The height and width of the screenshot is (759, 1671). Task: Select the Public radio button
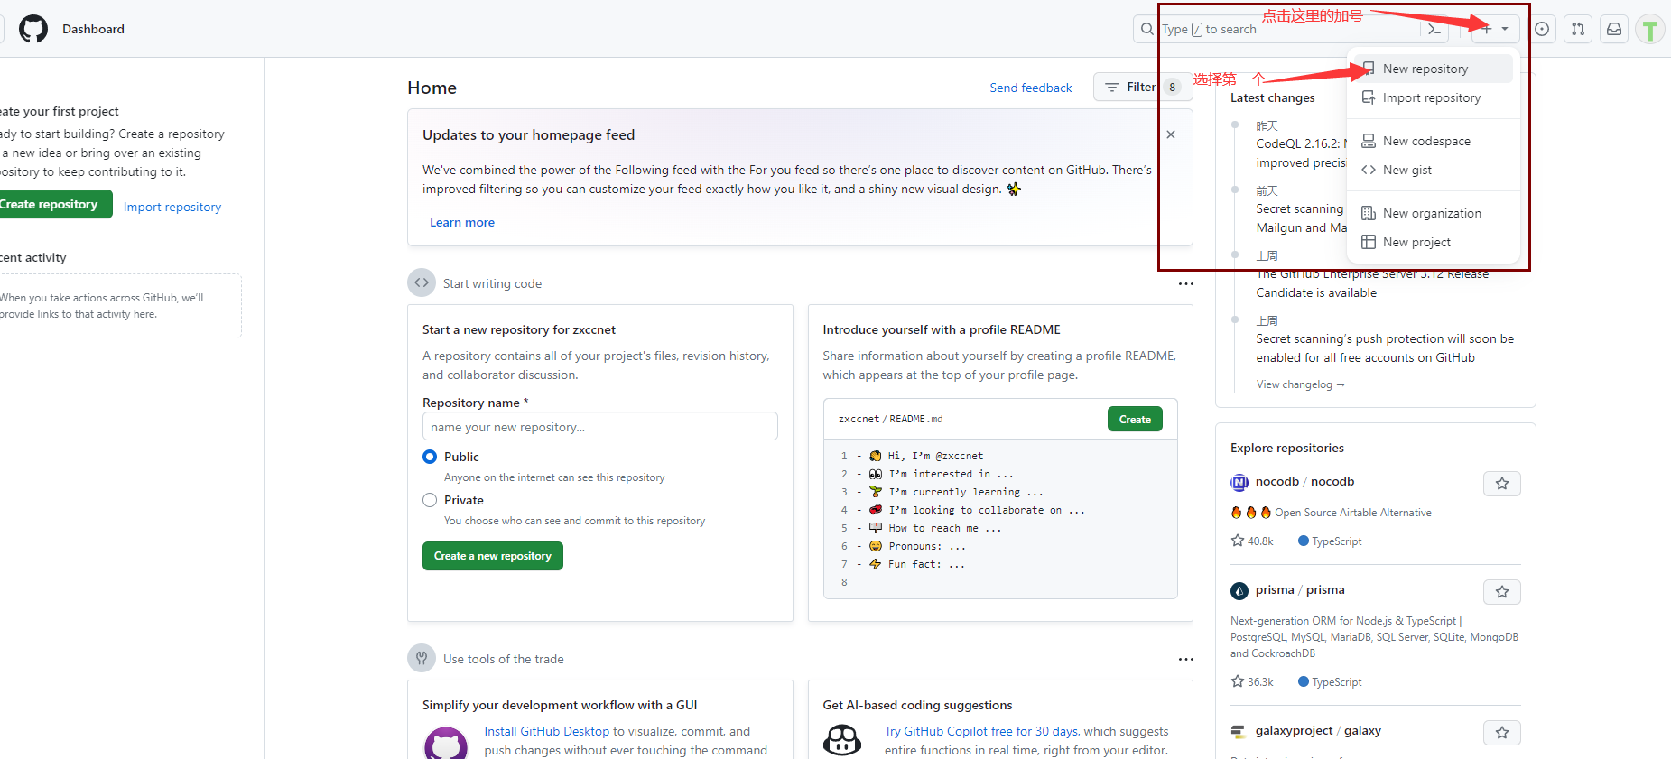click(430, 457)
